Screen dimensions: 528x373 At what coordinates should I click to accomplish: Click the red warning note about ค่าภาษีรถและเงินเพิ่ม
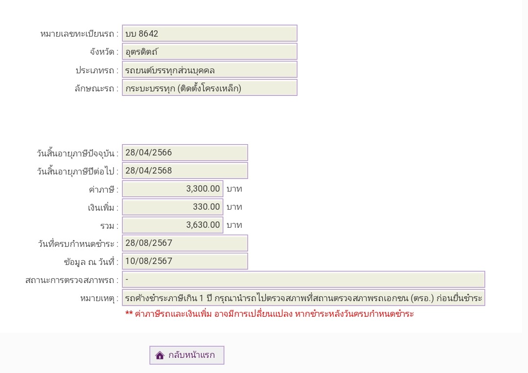[270, 314]
